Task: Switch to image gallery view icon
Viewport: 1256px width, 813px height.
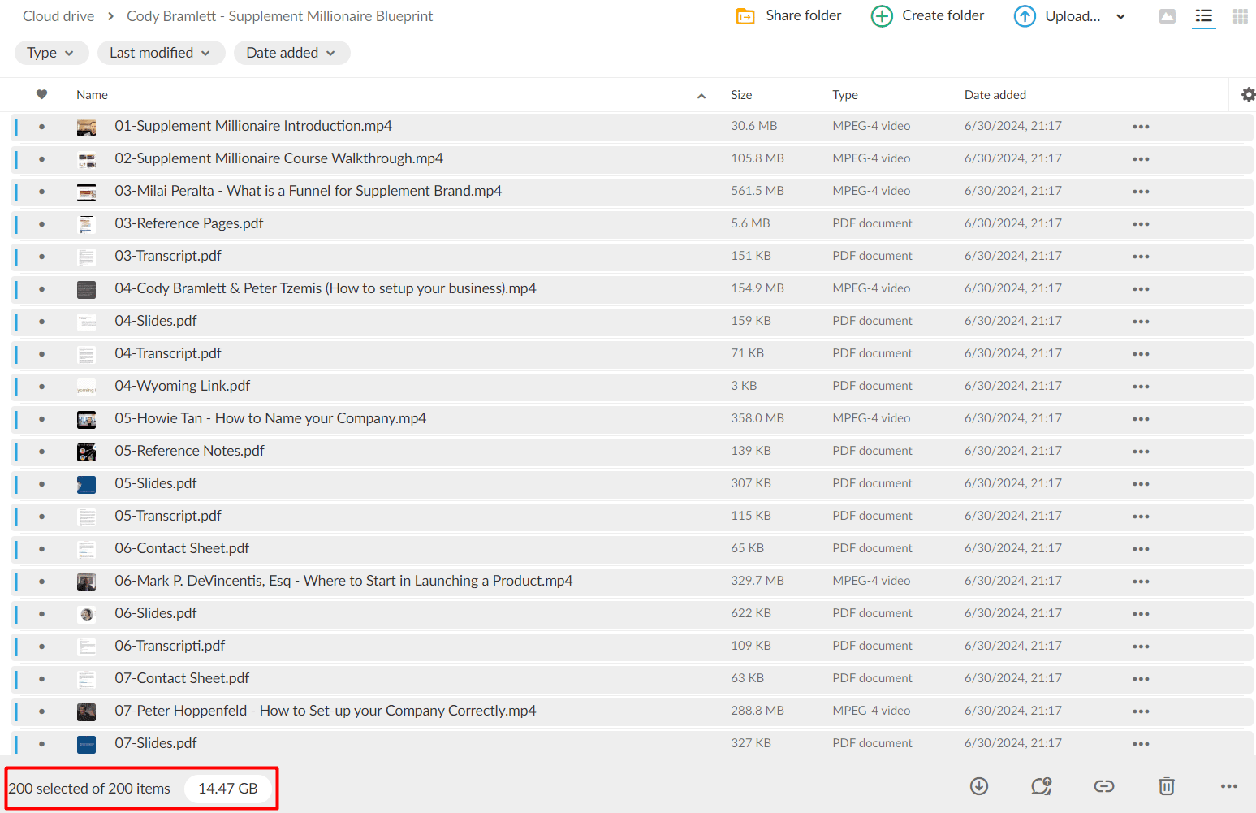Action: point(1168,16)
